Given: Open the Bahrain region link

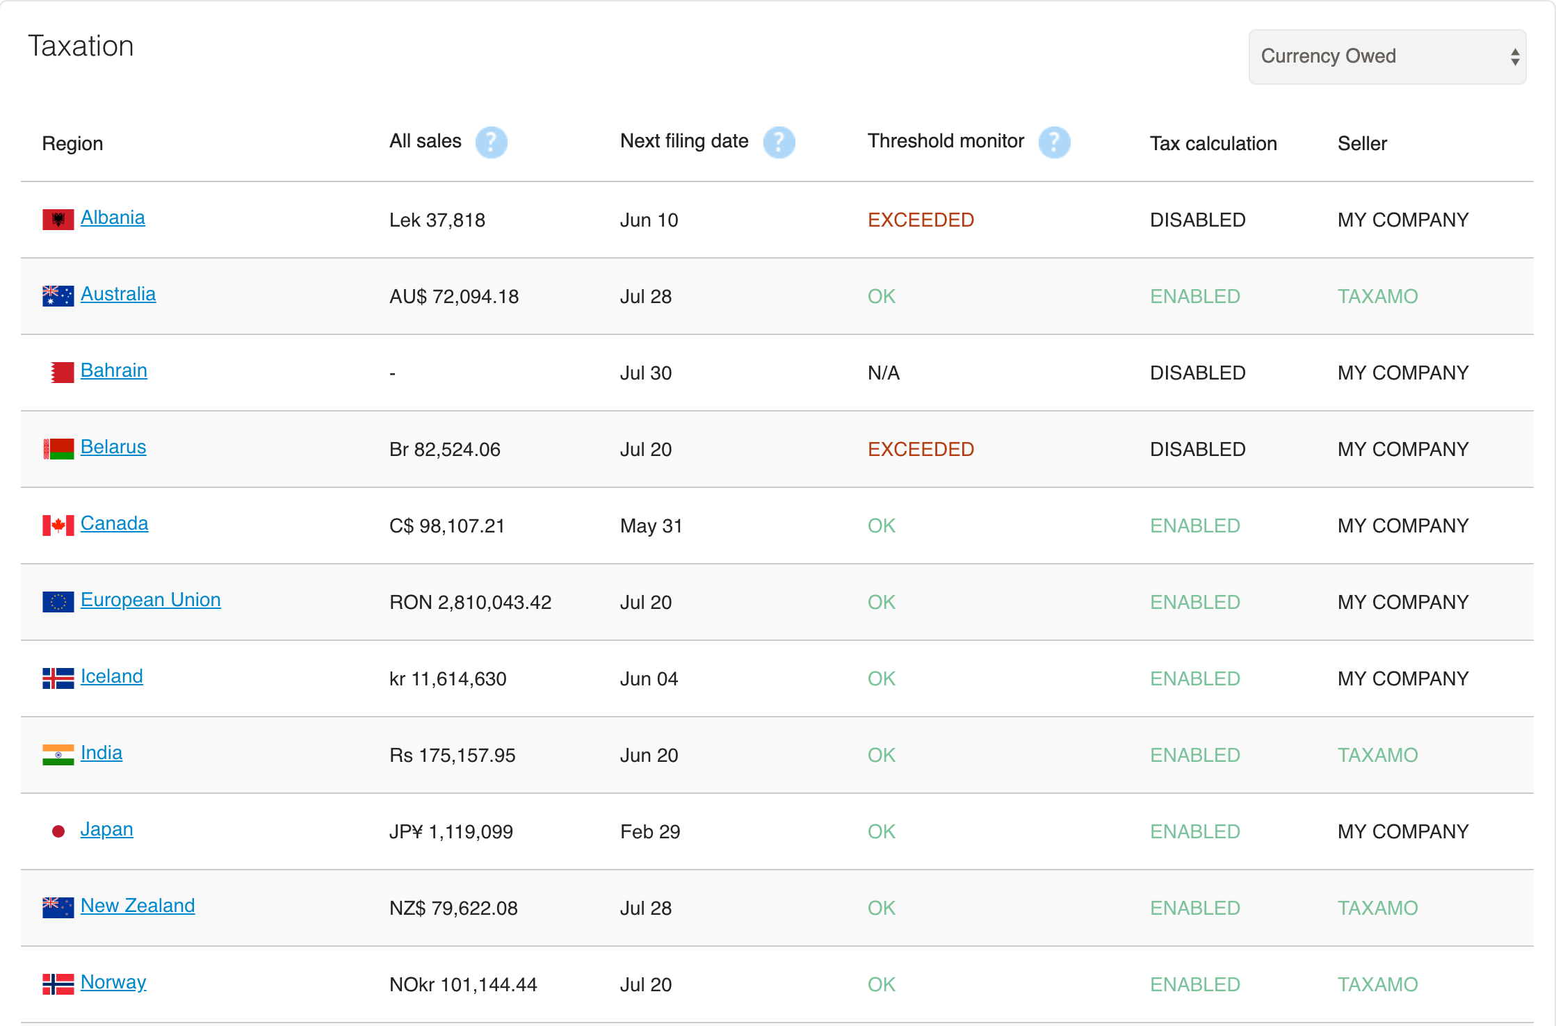Looking at the screenshot, I should point(114,370).
